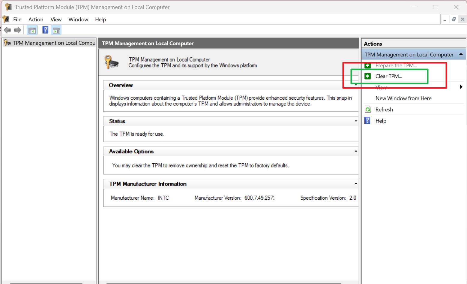The image size is (467, 284).
Task: Click the key-and-chip TPM header icon
Action: click(112, 62)
